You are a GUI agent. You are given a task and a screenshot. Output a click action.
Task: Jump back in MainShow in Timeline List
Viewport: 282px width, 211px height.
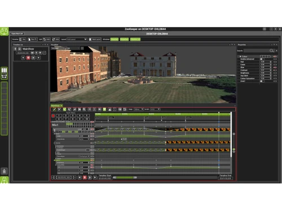point(23,58)
